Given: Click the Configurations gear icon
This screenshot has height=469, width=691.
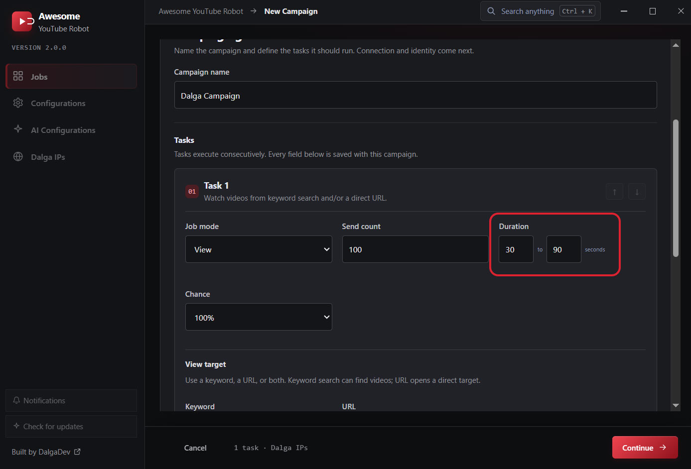Looking at the screenshot, I should pos(18,103).
